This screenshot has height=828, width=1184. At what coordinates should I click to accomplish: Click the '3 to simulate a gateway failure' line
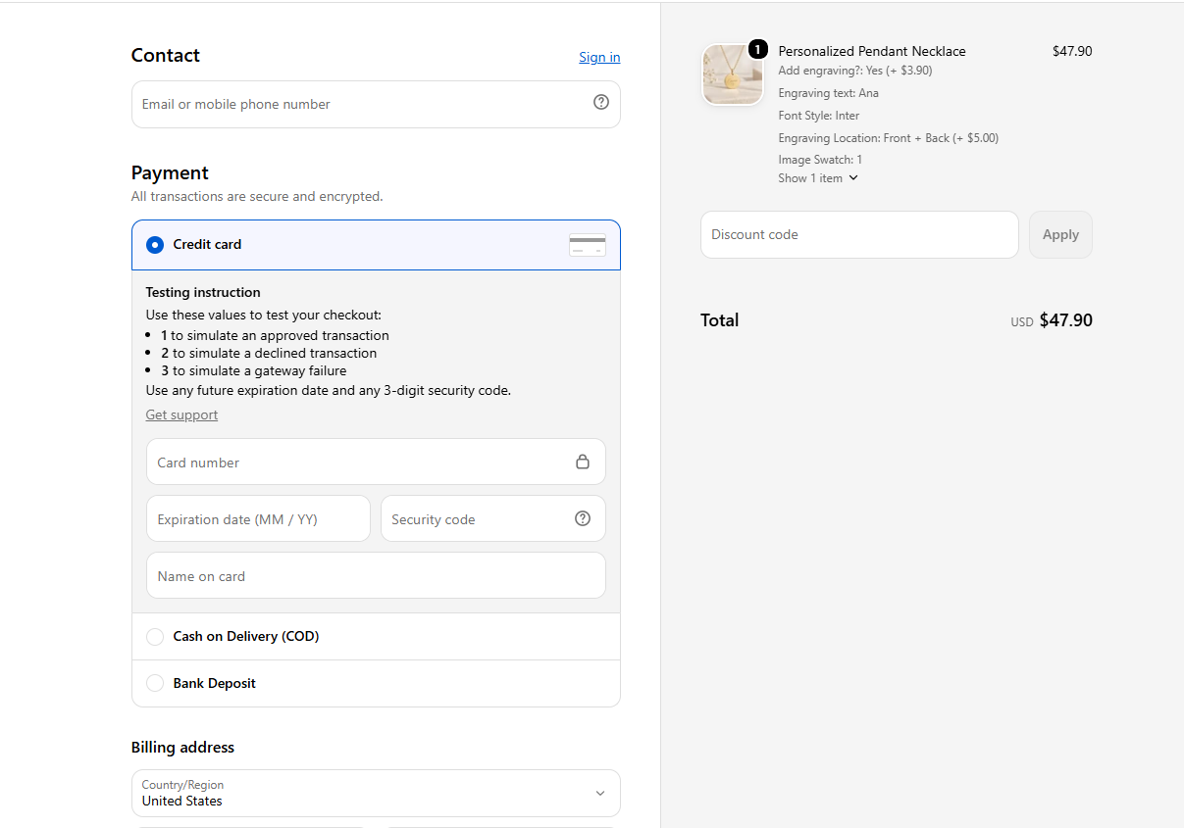(253, 370)
